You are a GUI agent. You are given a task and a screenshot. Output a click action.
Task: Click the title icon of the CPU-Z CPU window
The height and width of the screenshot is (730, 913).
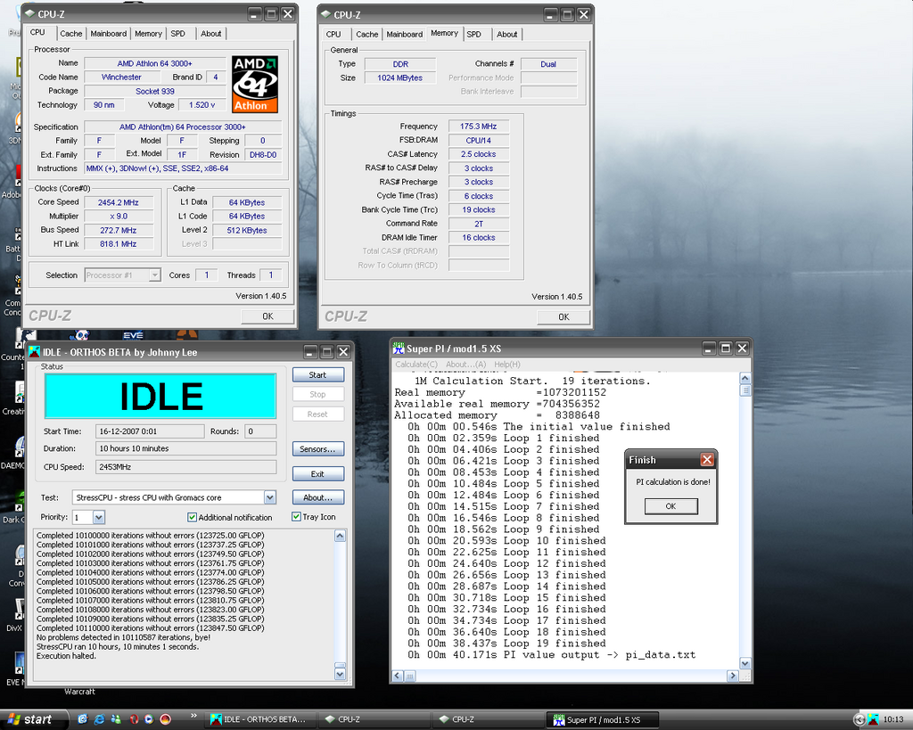click(30, 14)
